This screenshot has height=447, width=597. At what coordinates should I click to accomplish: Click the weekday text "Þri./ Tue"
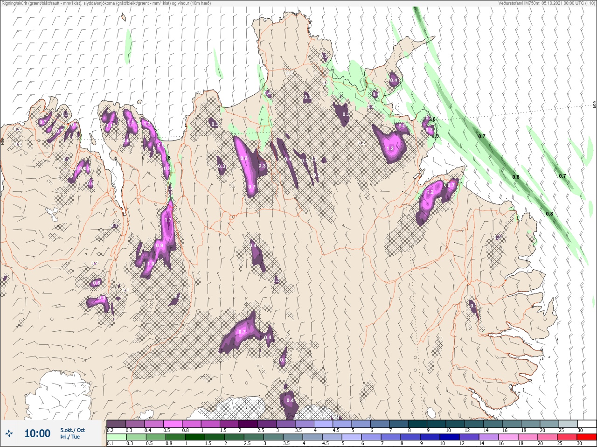[x=70, y=437]
